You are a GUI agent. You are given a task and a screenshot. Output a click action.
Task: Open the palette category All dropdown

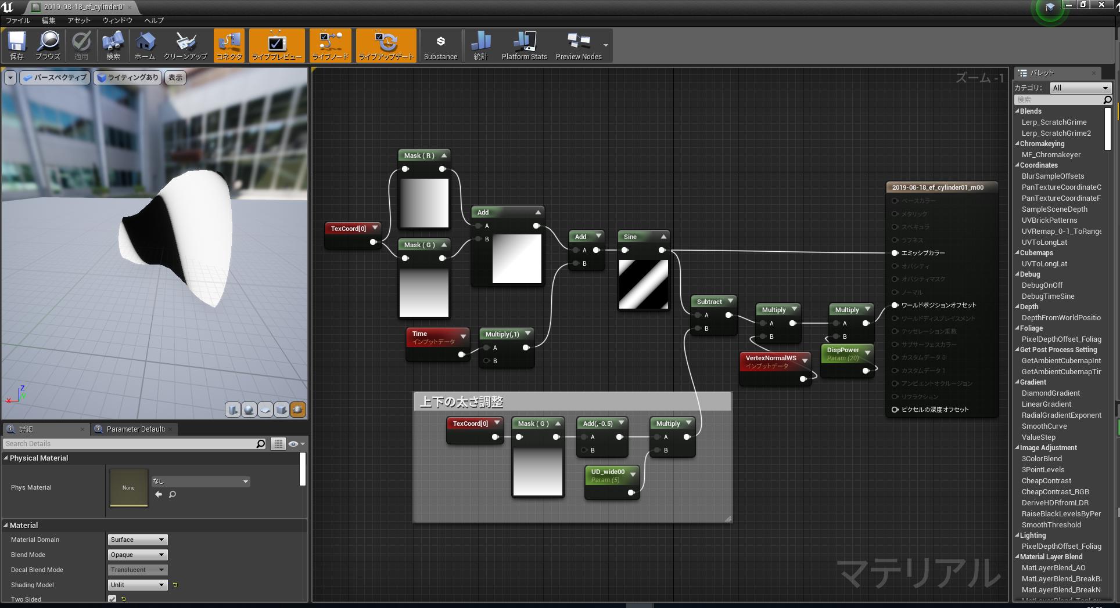(x=1080, y=88)
